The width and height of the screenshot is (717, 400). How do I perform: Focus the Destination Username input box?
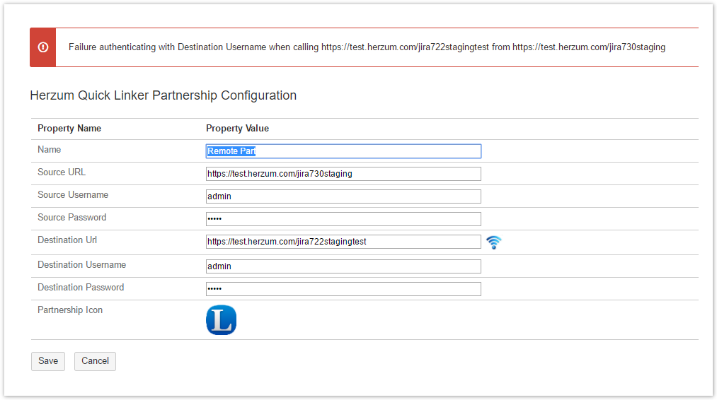click(x=343, y=266)
